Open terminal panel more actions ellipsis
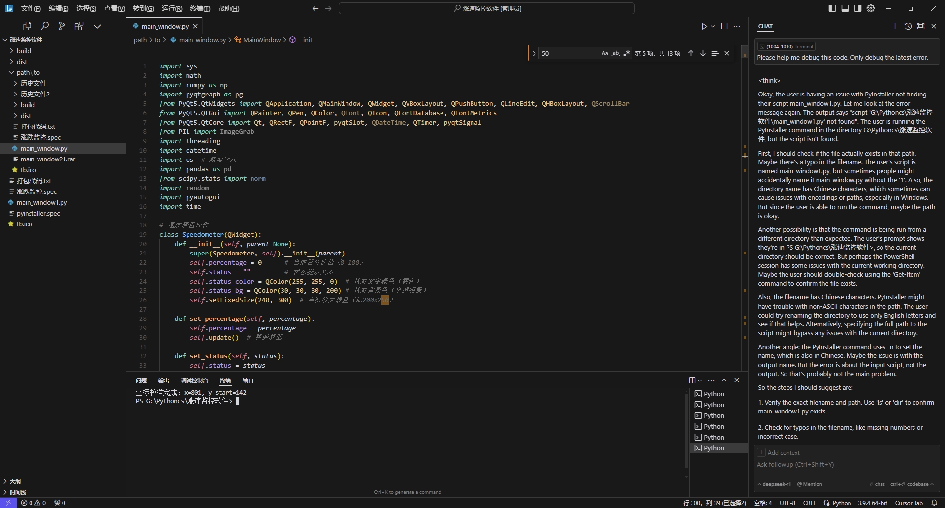Viewport: 945px width, 508px height. click(x=711, y=380)
